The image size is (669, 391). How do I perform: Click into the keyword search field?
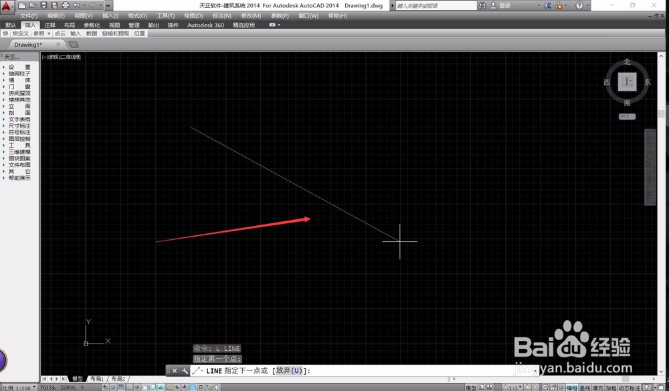tap(436, 5)
